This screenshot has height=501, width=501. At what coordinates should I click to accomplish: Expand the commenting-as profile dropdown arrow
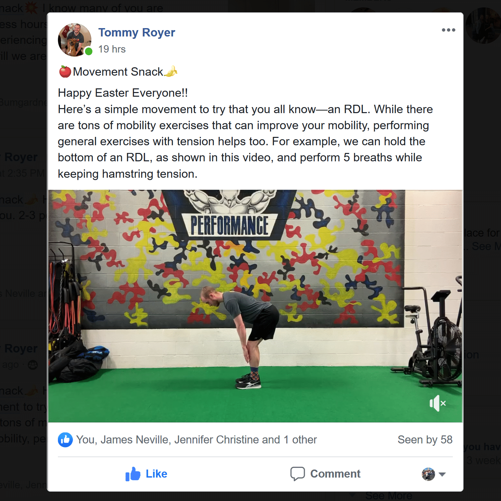point(442,474)
